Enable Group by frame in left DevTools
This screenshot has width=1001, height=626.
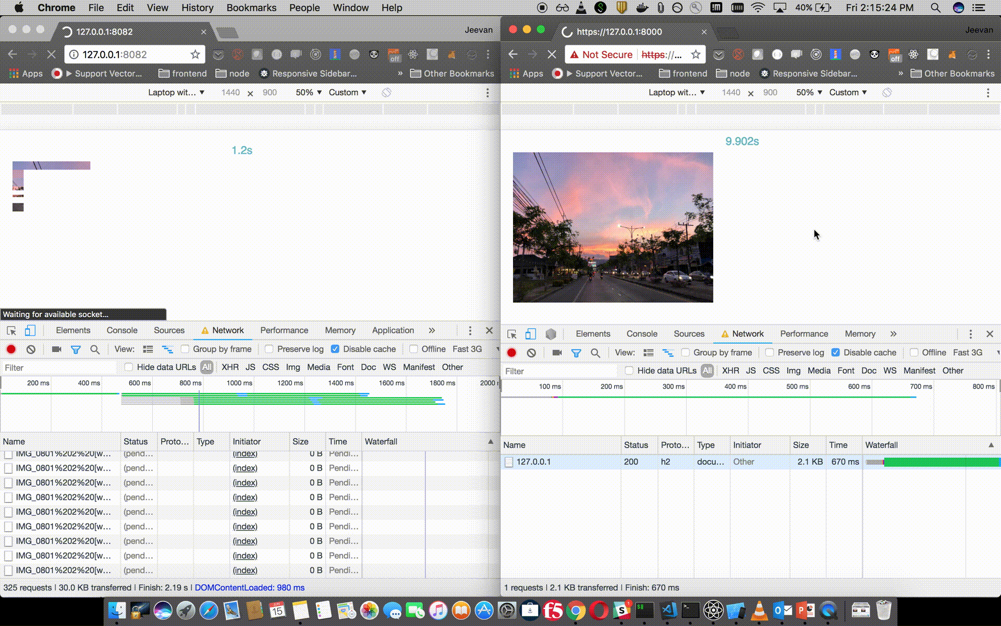(x=185, y=349)
